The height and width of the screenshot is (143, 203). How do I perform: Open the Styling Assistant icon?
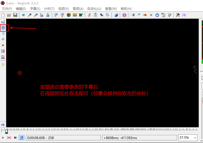(139, 15)
